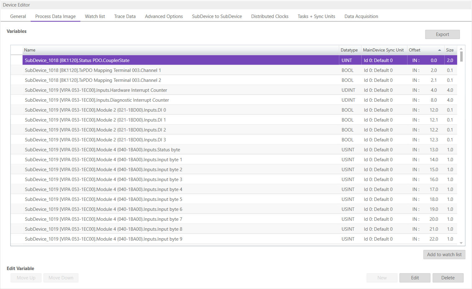Go to Advanced Options tab

[164, 16]
